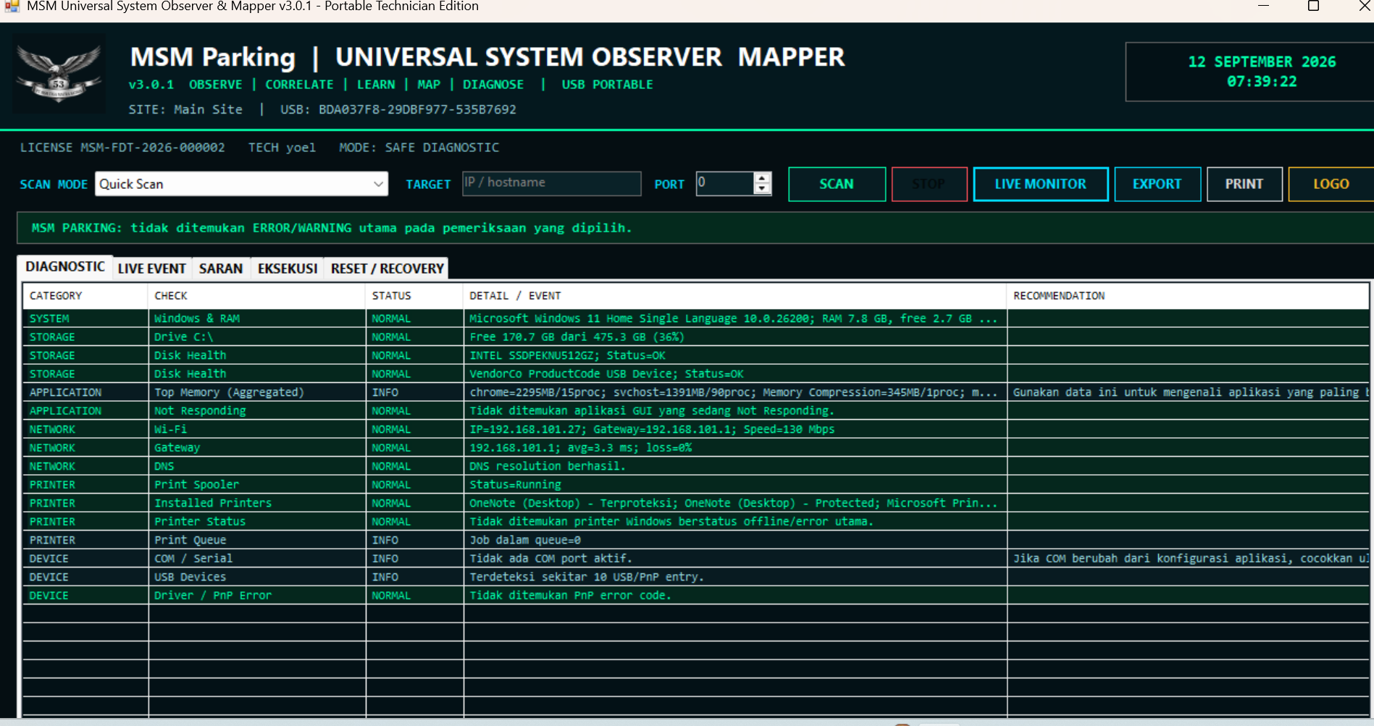
Task: Open the SCAN MODE combo box
Action: pos(241,184)
